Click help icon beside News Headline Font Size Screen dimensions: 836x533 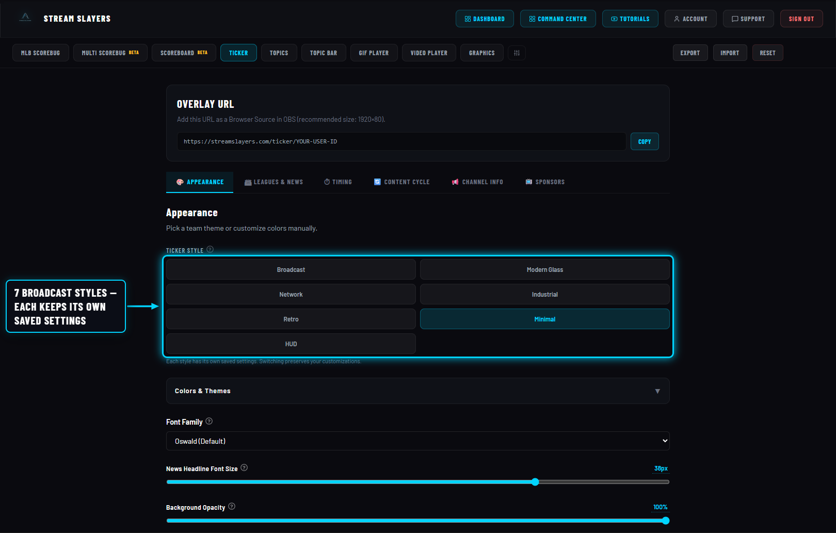tap(244, 468)
